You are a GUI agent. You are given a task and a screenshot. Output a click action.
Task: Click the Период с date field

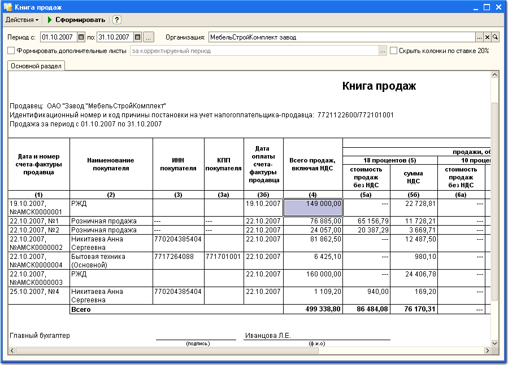(59, 37)
